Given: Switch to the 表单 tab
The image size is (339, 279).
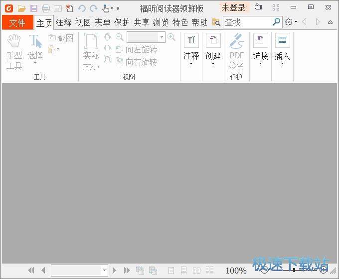Looking at the screenshot, I should coord(103,22).
